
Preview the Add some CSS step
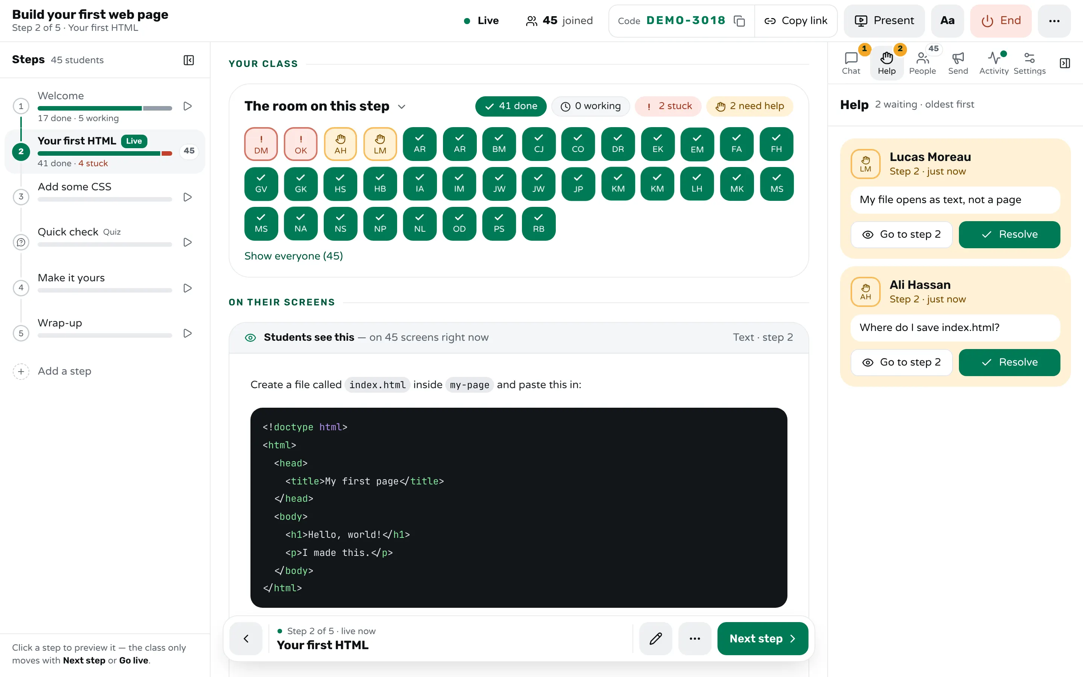coord(188,197)
